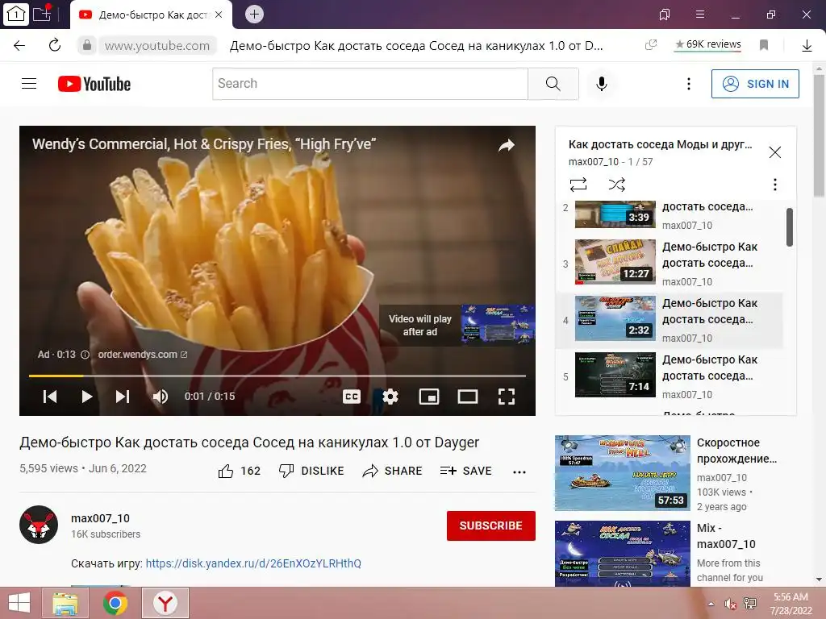Toggle playlist shuffle

(617, 185)
